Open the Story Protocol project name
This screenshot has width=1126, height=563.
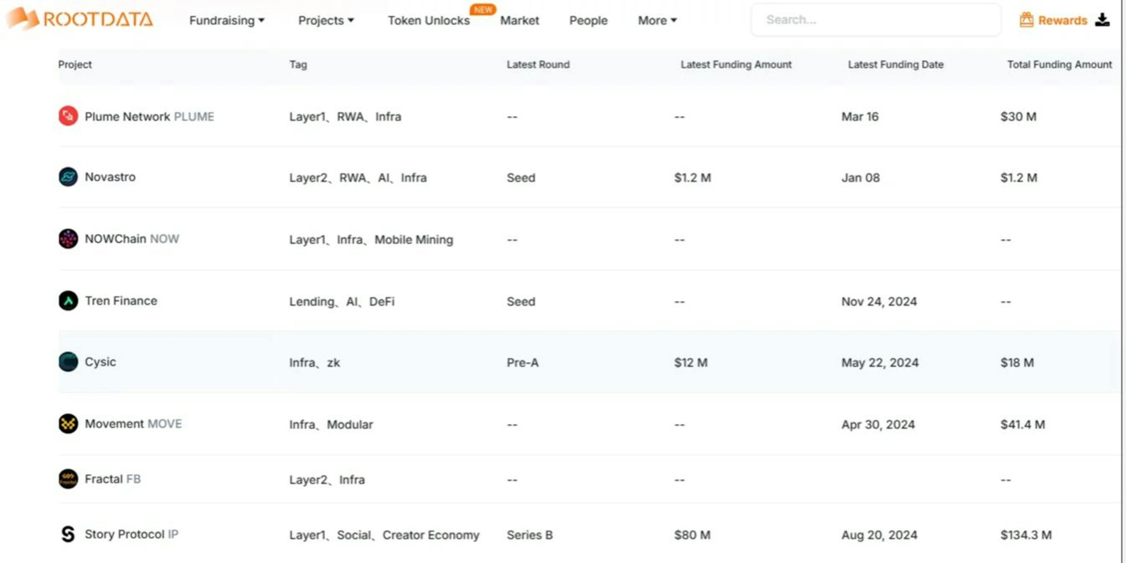pos(125,534)
